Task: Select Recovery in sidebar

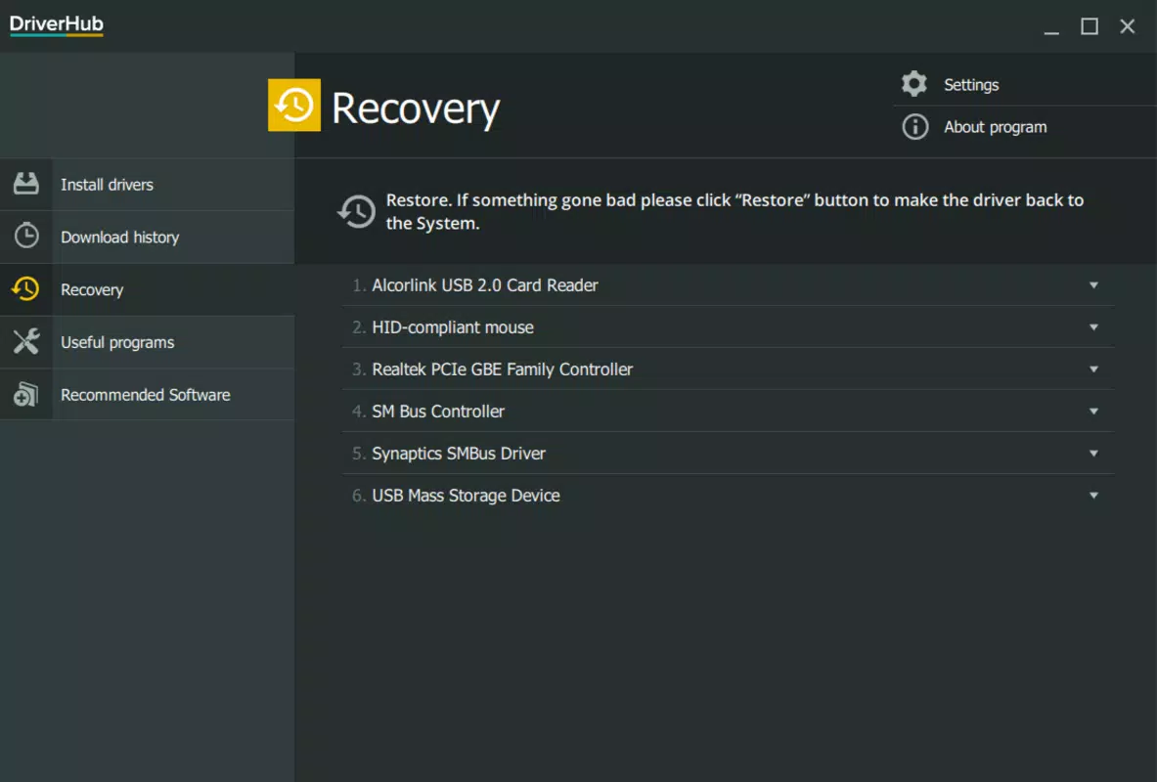Action: coord(148,289)
